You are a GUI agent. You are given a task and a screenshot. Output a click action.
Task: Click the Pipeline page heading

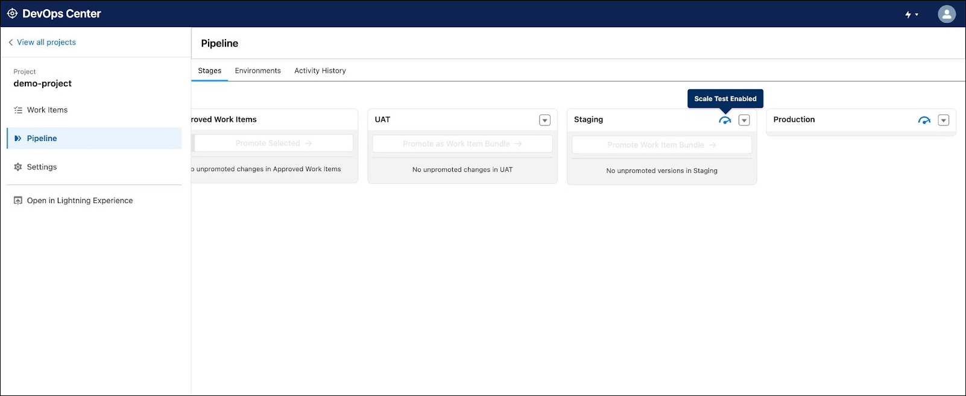pos(219,43)
